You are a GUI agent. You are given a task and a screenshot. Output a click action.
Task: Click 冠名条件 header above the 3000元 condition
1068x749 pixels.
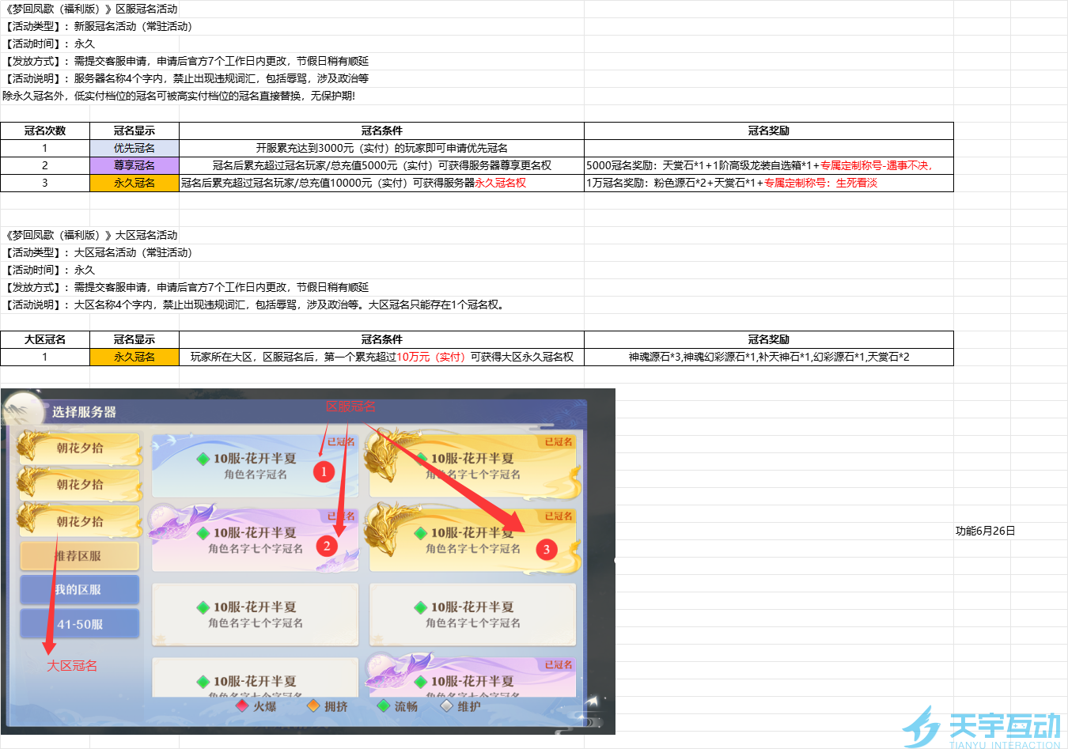(x=382, y=131)
